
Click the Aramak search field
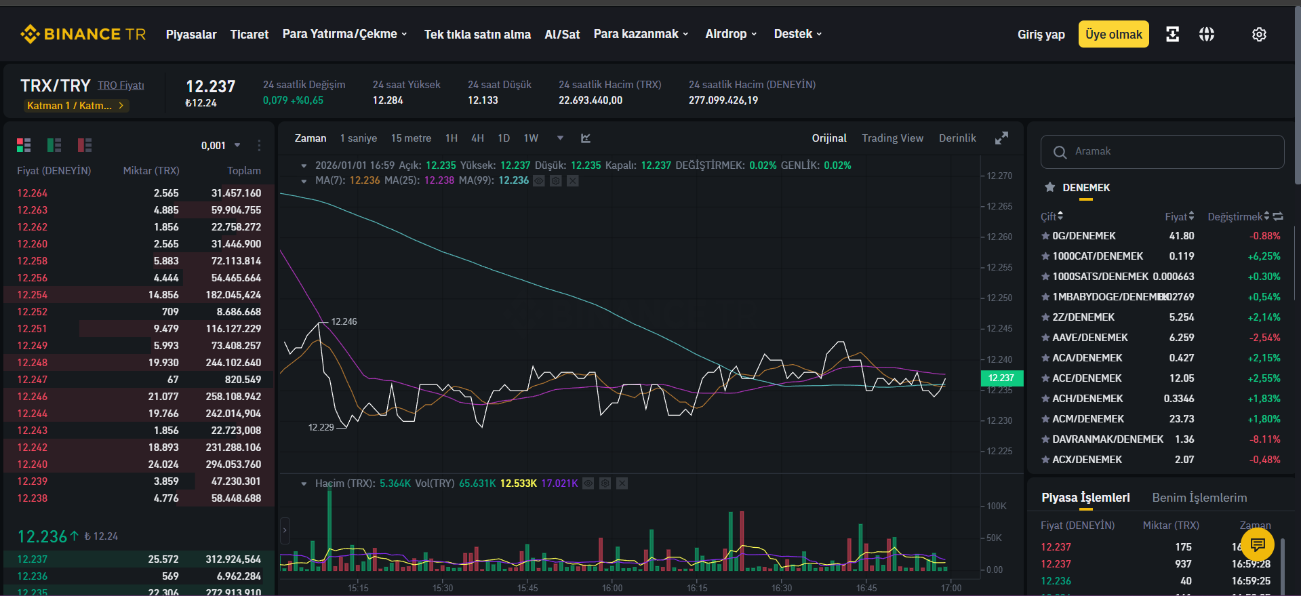(x=1163, y=152)
